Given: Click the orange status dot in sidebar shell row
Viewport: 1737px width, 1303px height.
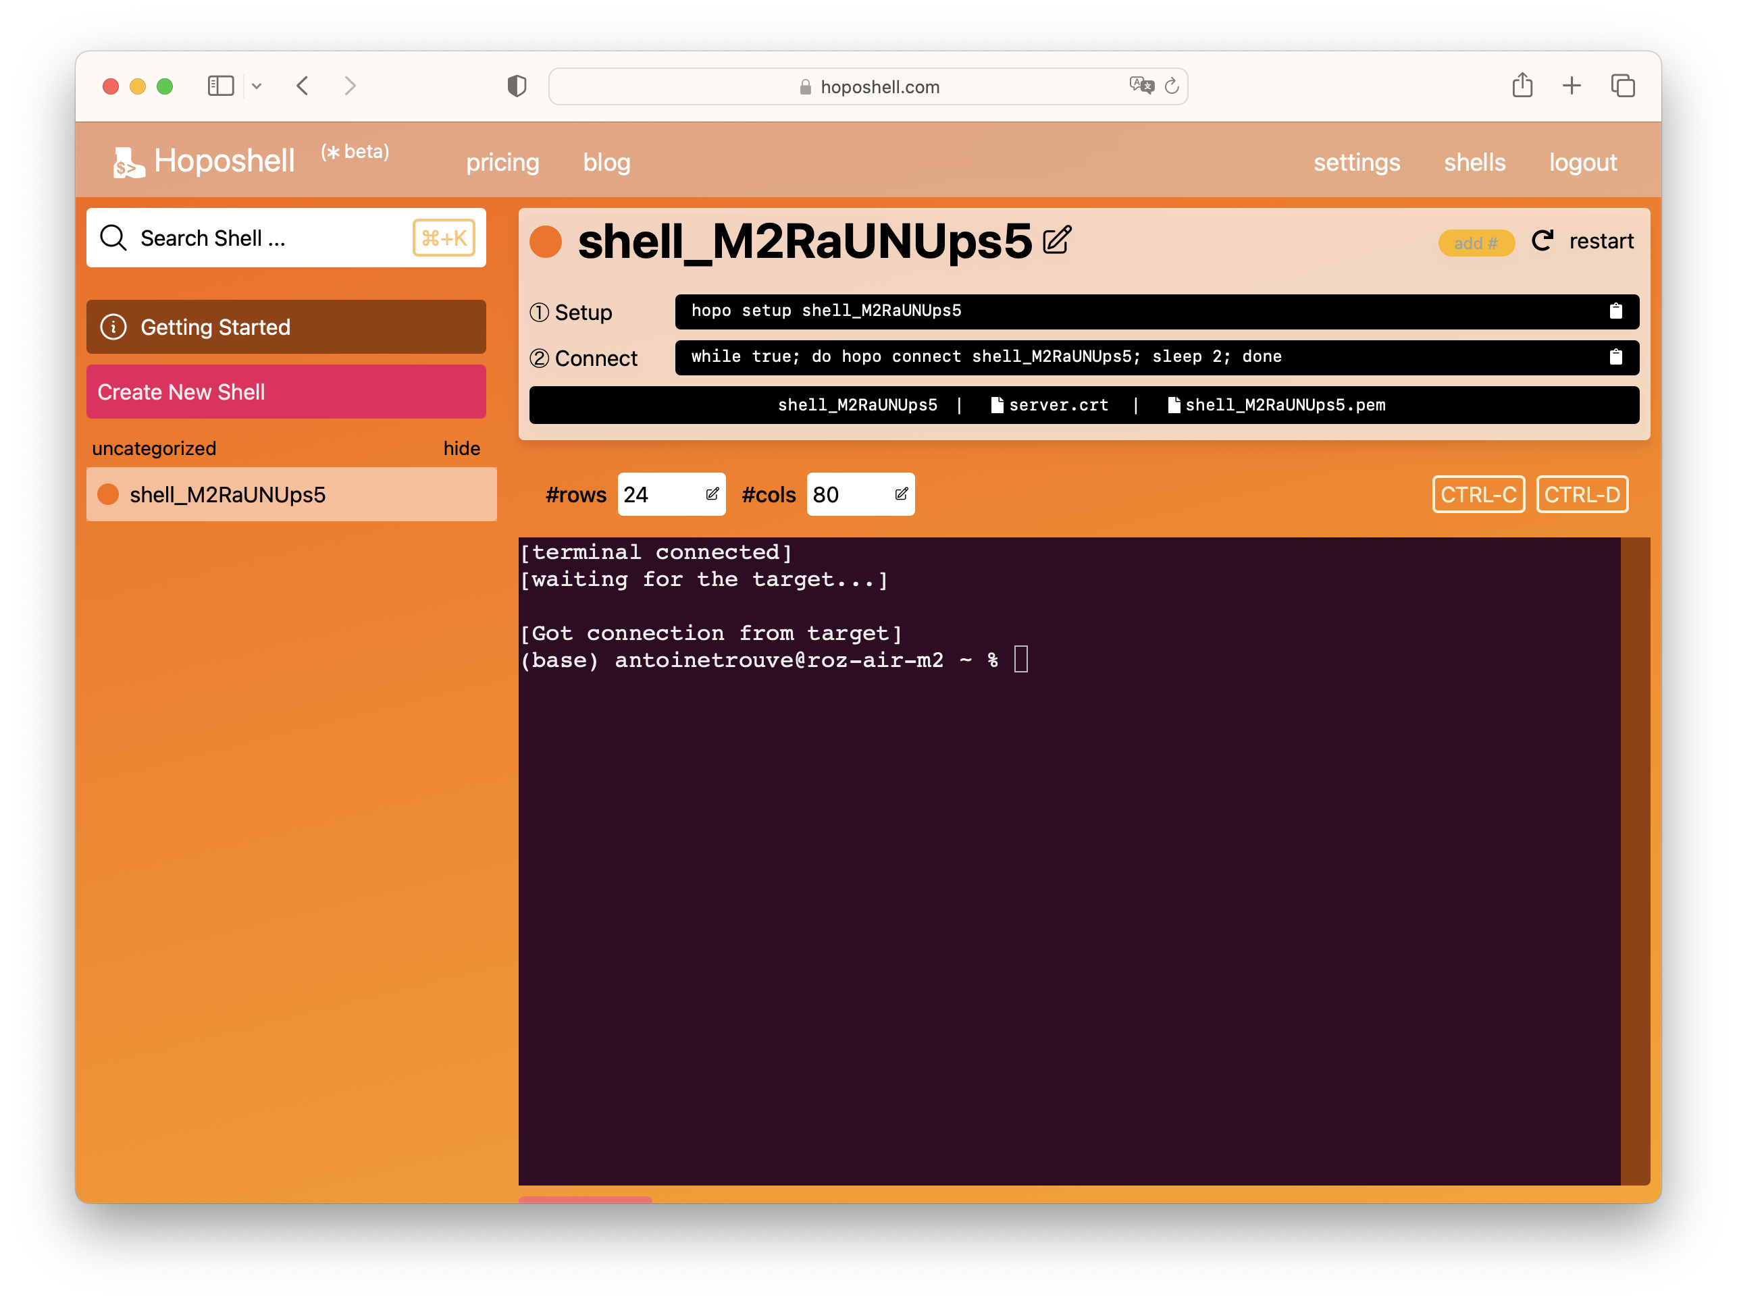Looking at the screenshot, I should (x=107, y=494).
